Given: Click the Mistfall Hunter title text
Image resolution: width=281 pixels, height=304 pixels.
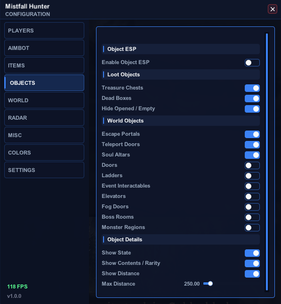Looking at the screenshot, I should tap(27, 7).
